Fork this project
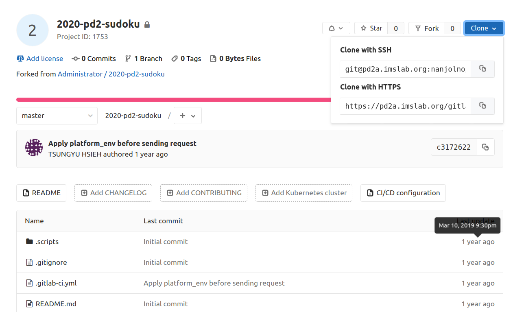This screenshot has height=312, width=513. click(426, 28)
